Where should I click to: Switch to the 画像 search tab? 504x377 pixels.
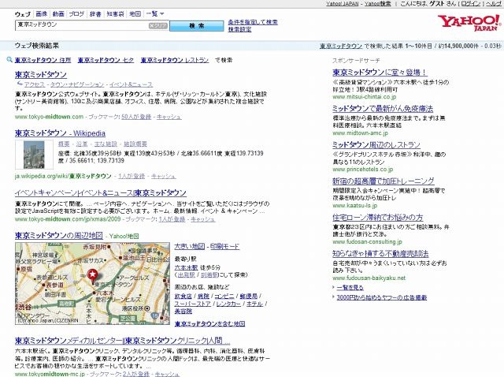click(x=42, y=14)
